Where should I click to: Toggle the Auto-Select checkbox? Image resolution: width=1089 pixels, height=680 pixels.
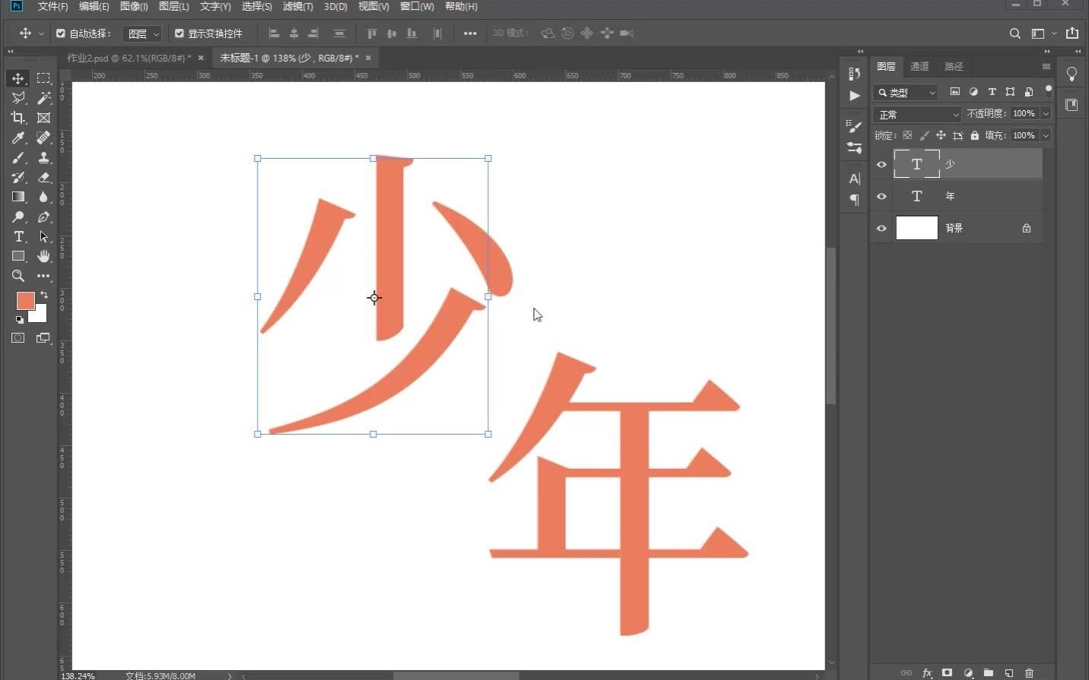(x=61, y=33)
